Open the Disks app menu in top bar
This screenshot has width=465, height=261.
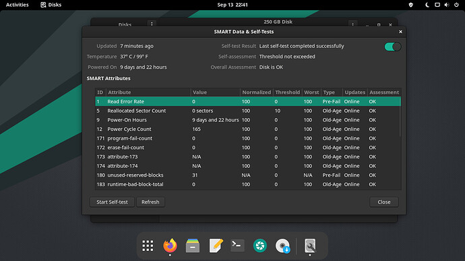51,5
